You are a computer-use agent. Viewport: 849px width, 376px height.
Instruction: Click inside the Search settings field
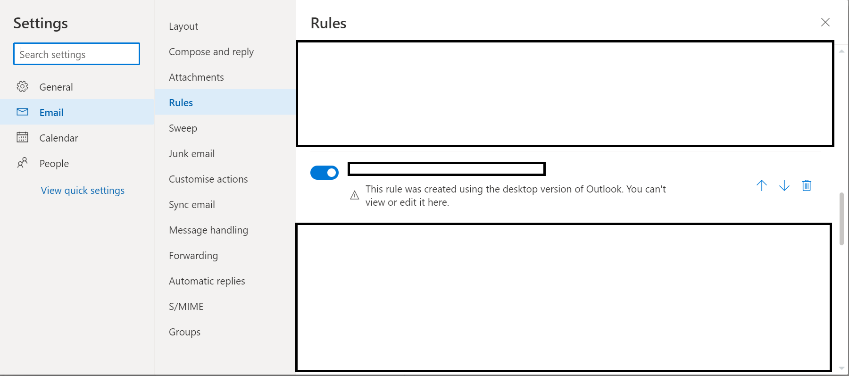click(x=76, y=54)
